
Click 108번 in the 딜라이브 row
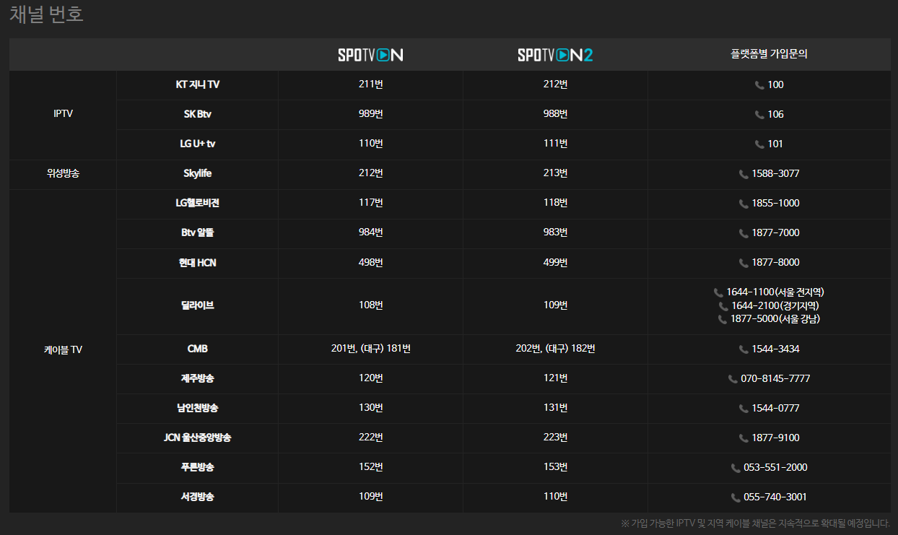(x=371, y=305)
